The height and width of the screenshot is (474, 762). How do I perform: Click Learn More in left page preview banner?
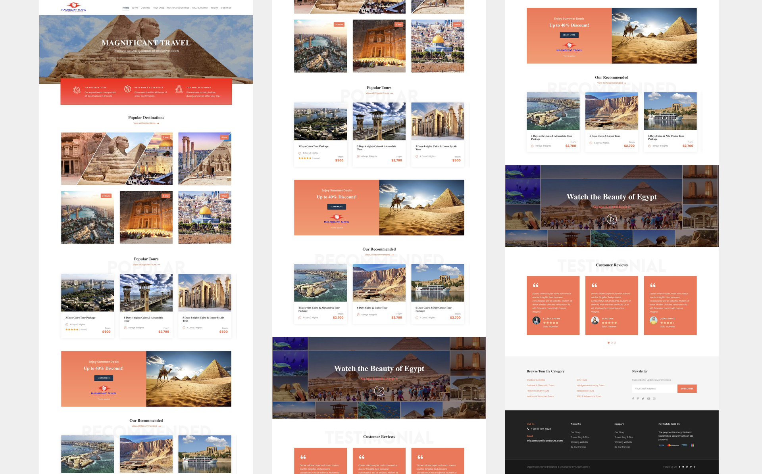(104, 378)
